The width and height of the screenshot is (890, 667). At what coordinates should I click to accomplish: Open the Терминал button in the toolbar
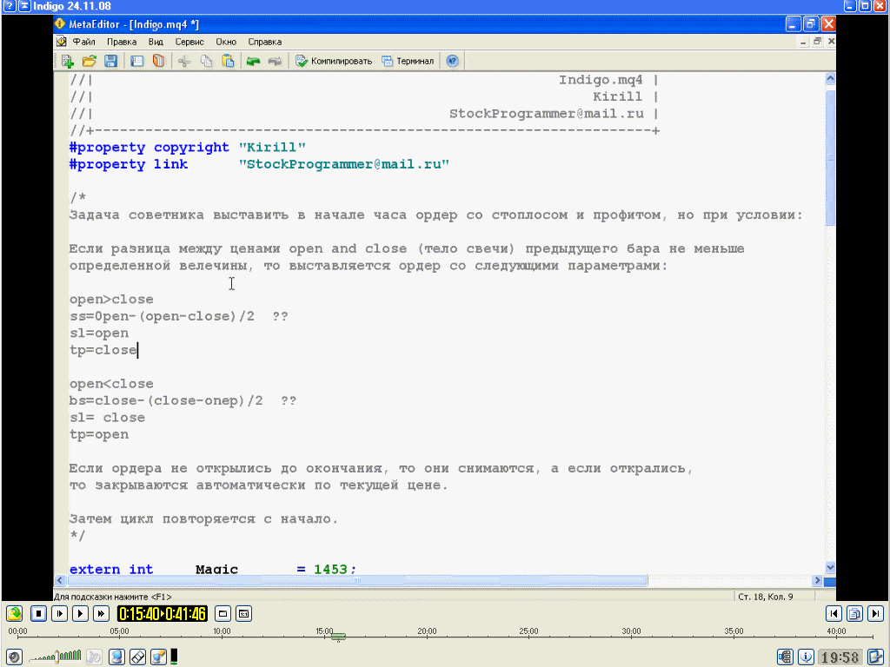point(408,61)
